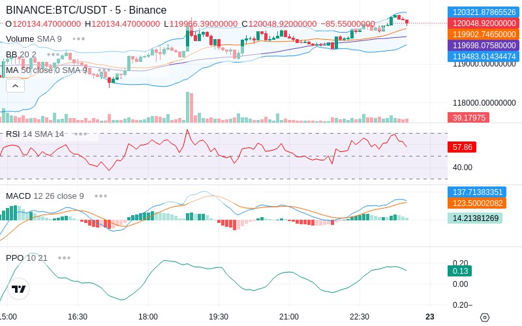Collapse the indicator legend with chevron button
The width and height of the screenshot is (522, 326).
15,86
